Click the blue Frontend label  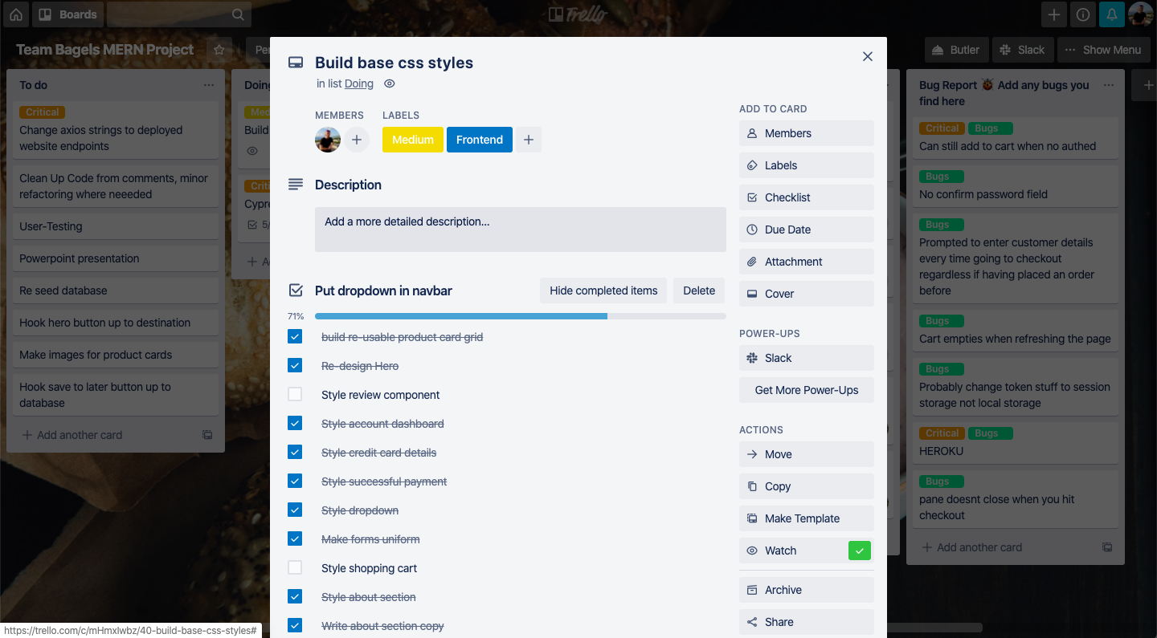click(480, 140)
